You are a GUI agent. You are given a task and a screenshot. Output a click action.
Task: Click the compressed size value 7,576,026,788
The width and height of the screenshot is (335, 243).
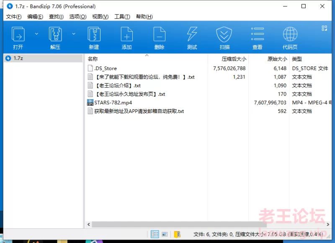click(x=229, y=68)
